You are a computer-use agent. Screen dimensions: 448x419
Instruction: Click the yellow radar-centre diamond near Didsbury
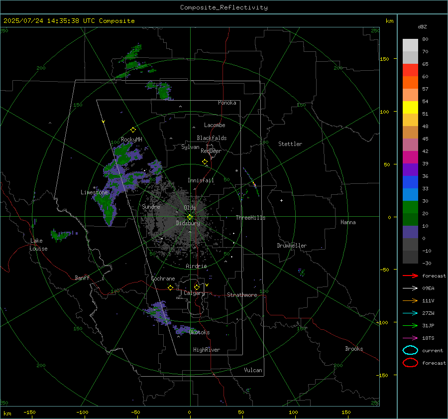click(190, 217)
